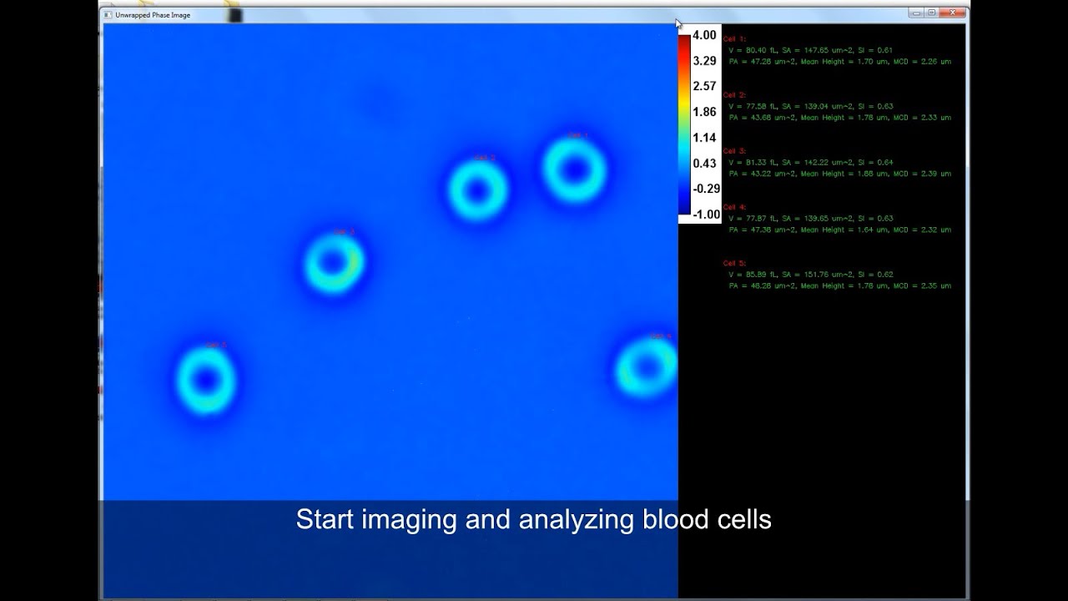Click the 0.43 color scale value
Viewport: 1068px width, 601px height.
(x=704, y=163)
